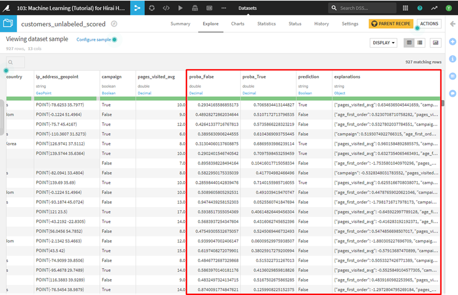Open the column statistics chart view icon
The image size is (458, 295).
pos(436,43)
